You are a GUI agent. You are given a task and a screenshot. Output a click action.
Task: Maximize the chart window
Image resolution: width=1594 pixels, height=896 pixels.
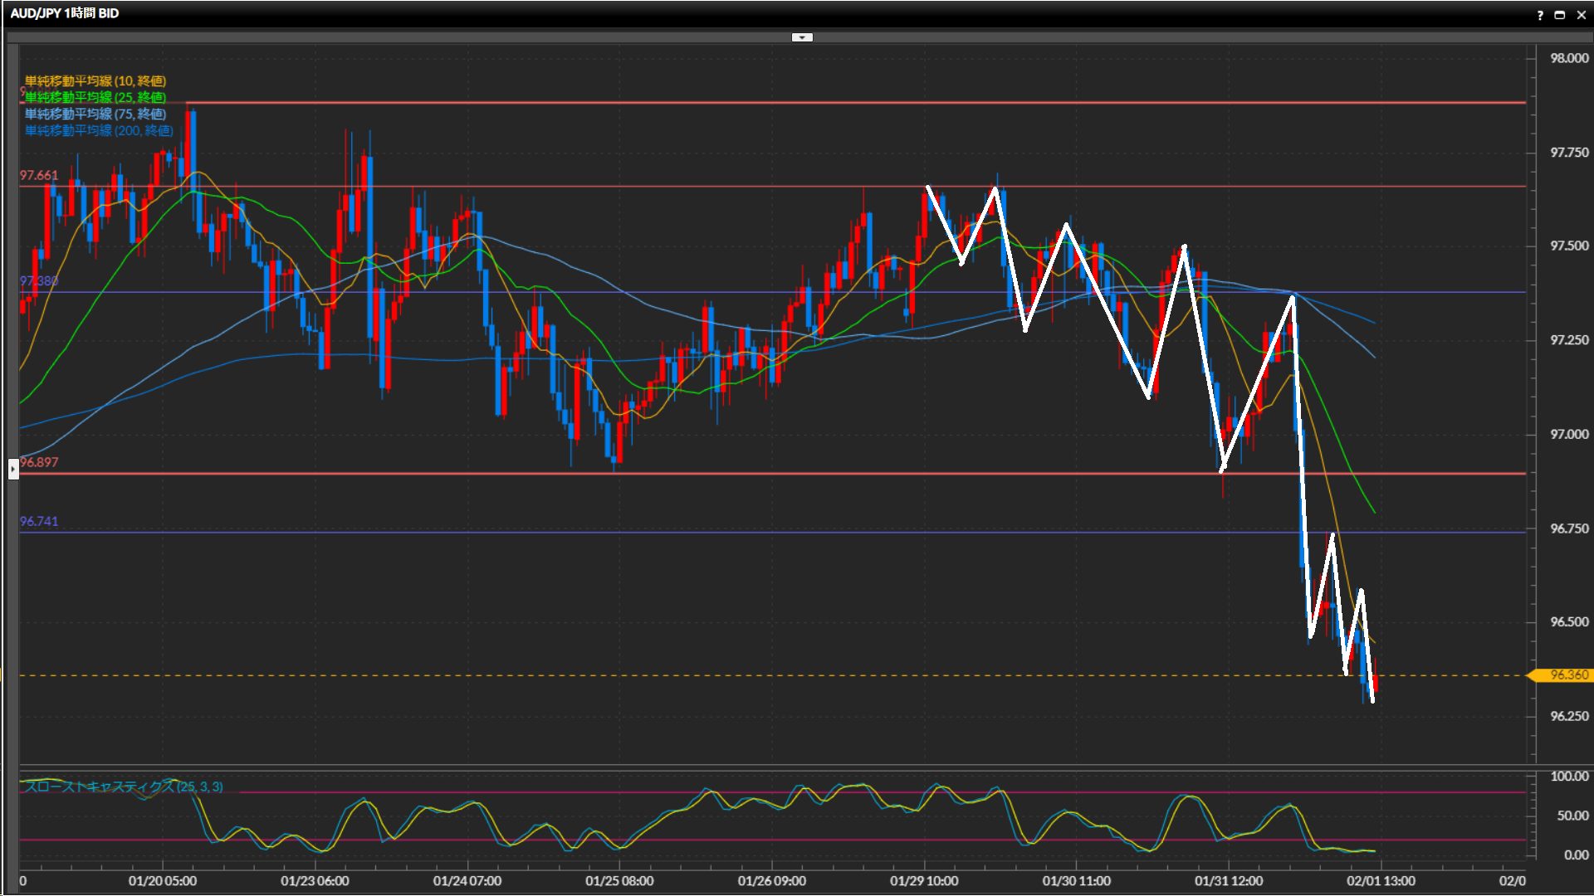pos(1560,15)
